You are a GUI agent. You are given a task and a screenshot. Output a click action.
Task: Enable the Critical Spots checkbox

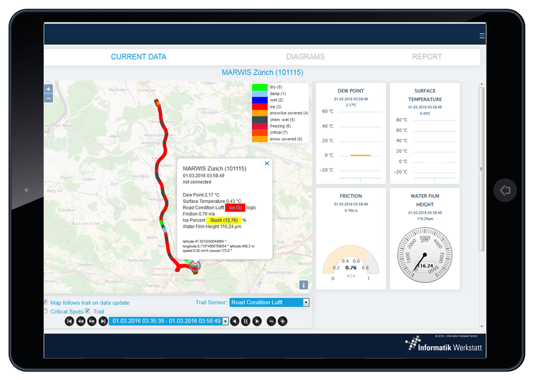point(46,312)
